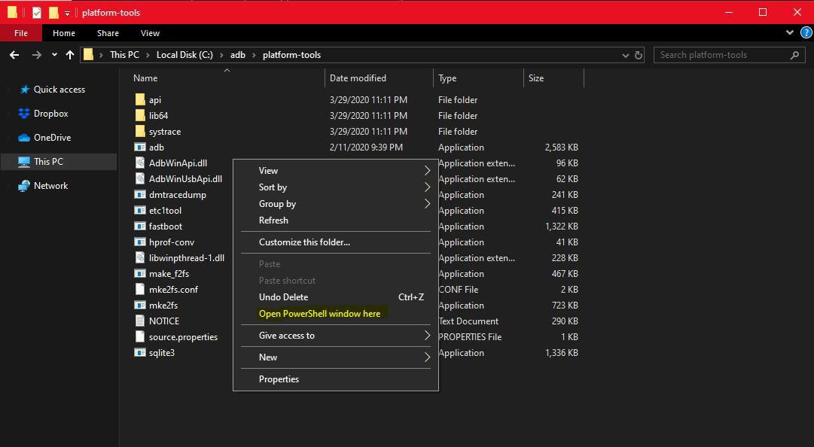Choose Undo Delete in the context menu

pos(336,297)
